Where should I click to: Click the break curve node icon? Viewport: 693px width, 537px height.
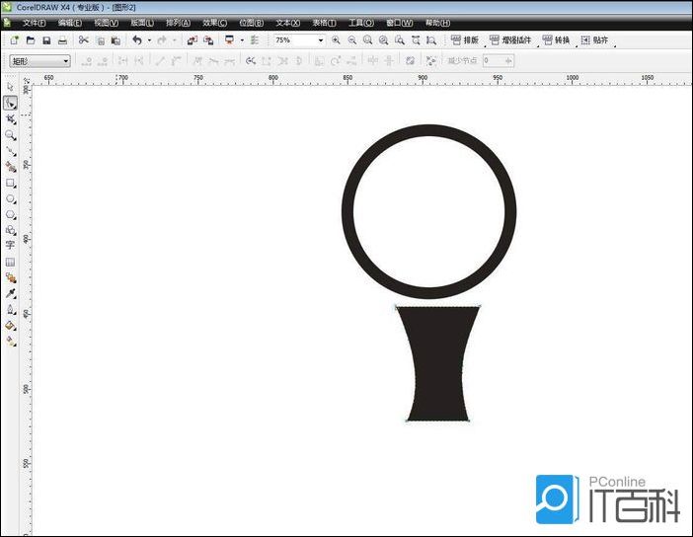point(250,60)
